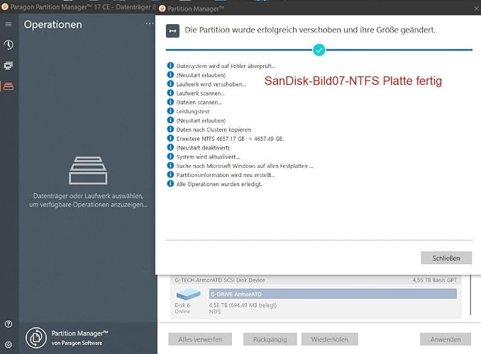Screen dimensions: 481x354
Task: Click info icon beside 'Dateien scannen'
Action: 170,102
